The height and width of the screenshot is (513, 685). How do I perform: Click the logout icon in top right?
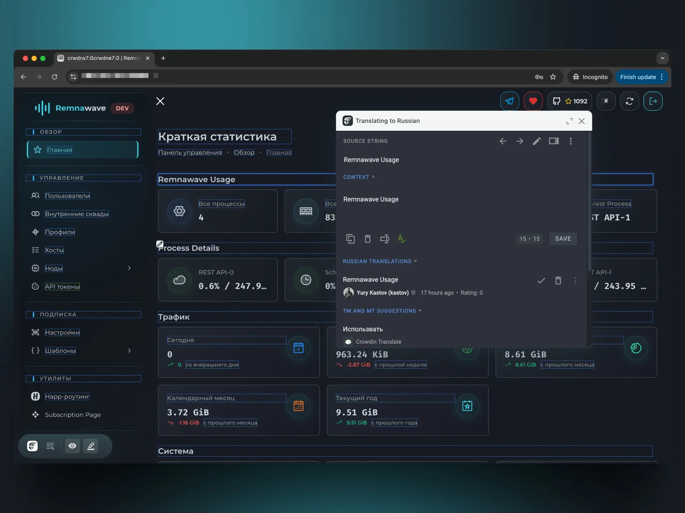click(653, 101)
